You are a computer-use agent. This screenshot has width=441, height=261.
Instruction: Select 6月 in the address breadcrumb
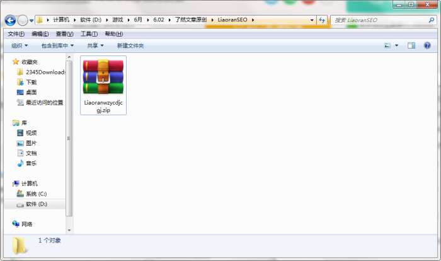[138, 20]
